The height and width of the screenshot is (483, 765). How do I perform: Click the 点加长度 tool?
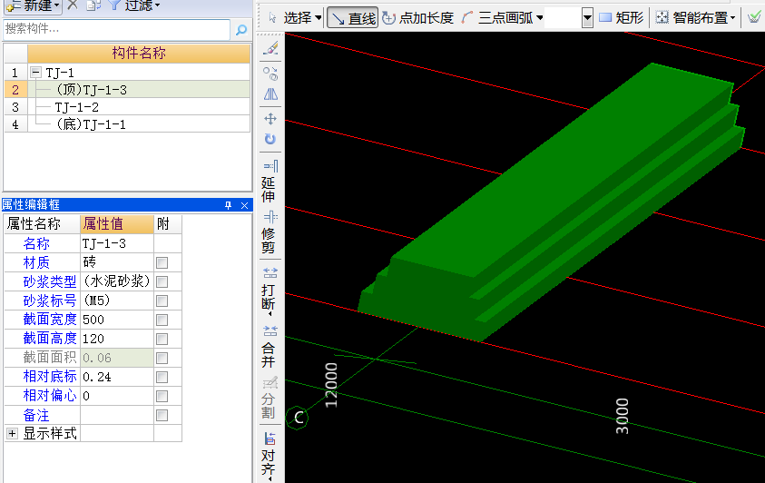pos(417,18)
